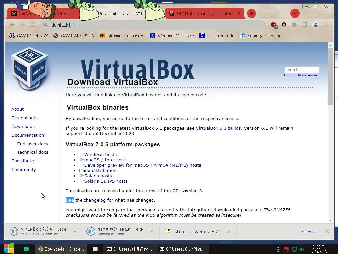Open the Chrome profile avatar icon
This screenshot has height=254, width=338.
[x=315, y=25]
